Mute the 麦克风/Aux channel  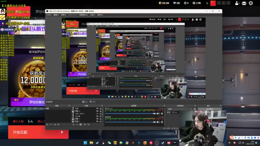click(158, 114)
